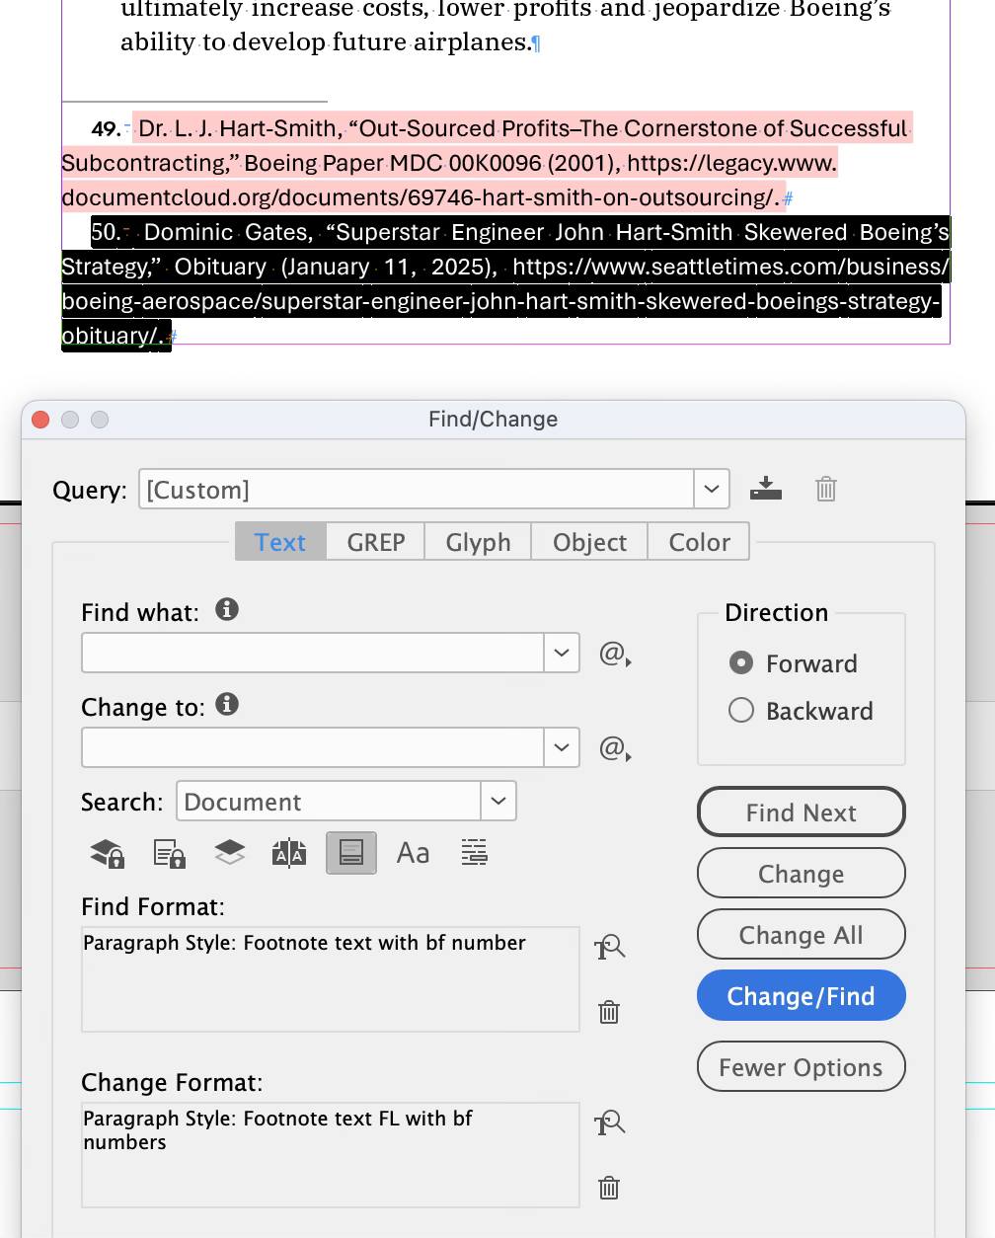The height and width of the screenshot is (1238, 995).
Task: Switch to the GREP tab
Action: [376, 542]
